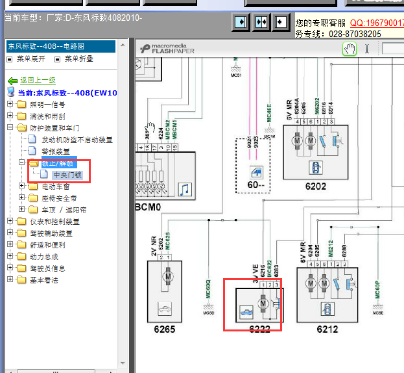Click the 东风标致--408--电路图 header
Viewport: 404px width, 373px height.
pyautogui.click(x=61, y=47)
